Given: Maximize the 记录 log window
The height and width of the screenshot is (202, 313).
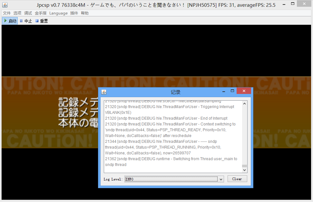Looking at the screenshot, I should click(x=232, y=91).
